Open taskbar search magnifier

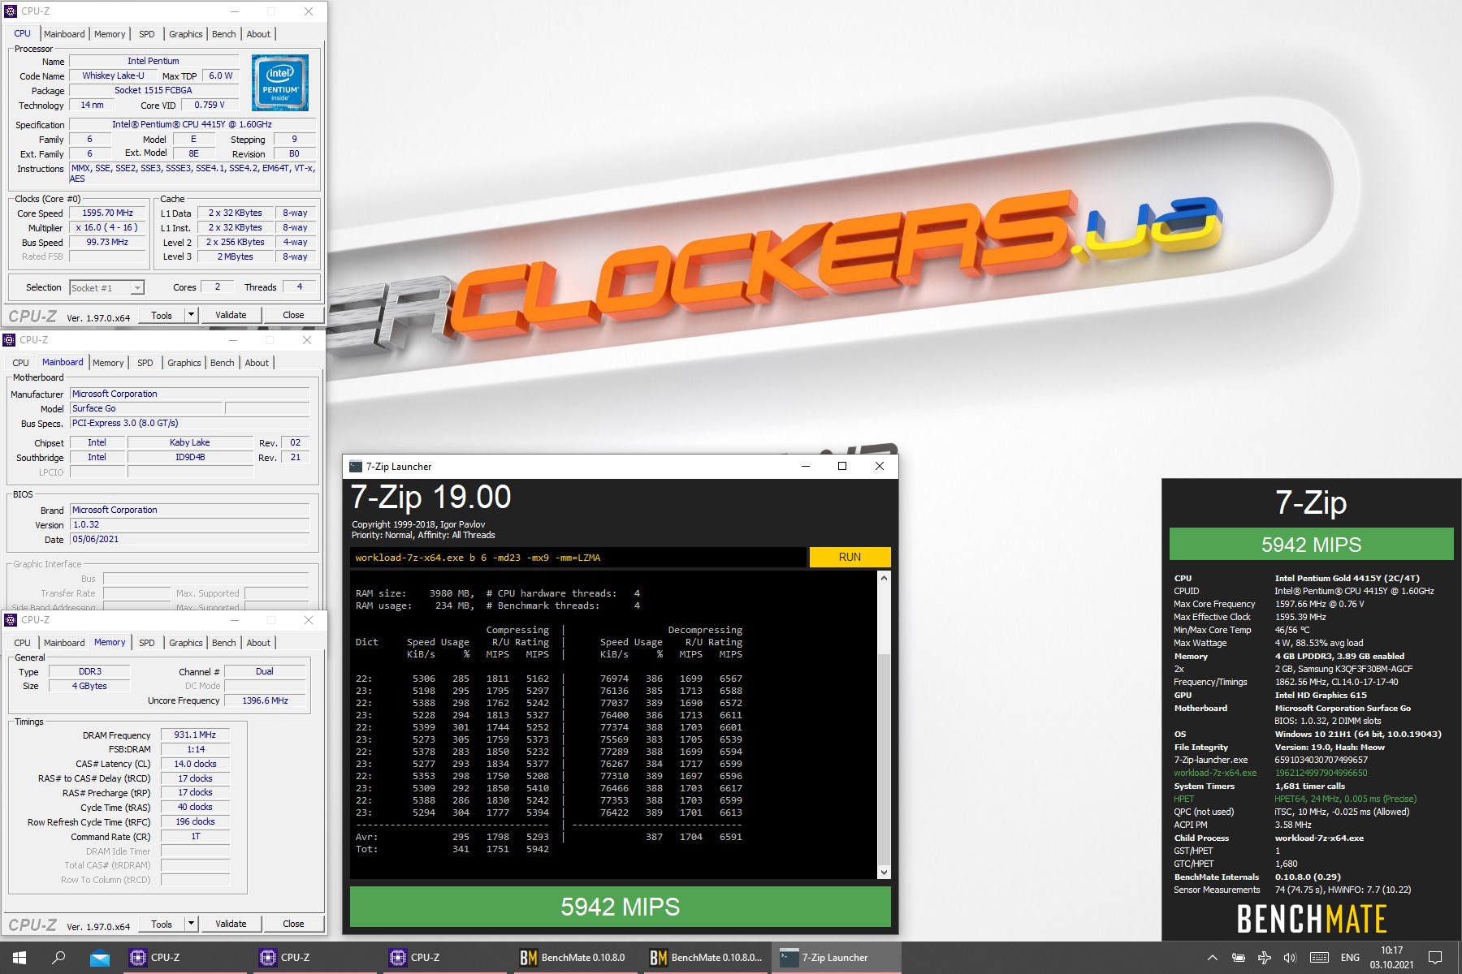tap(58, 958)
